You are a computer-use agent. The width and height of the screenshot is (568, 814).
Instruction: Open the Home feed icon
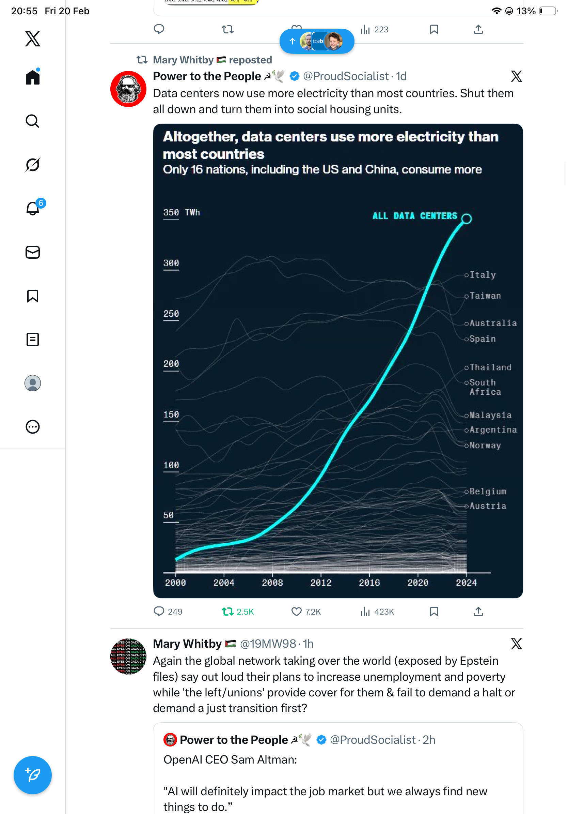point(33,77)
